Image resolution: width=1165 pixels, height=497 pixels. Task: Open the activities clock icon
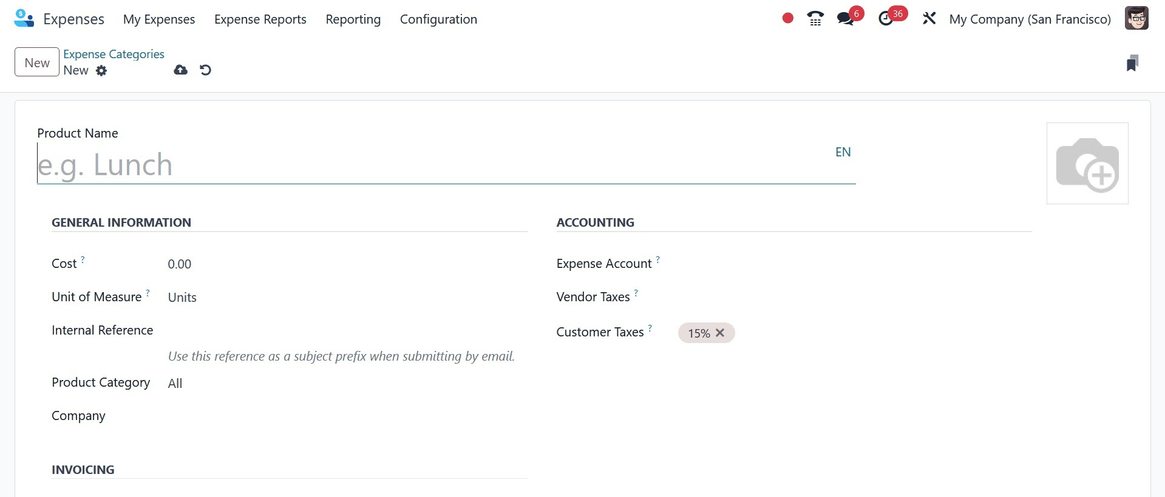886,19
